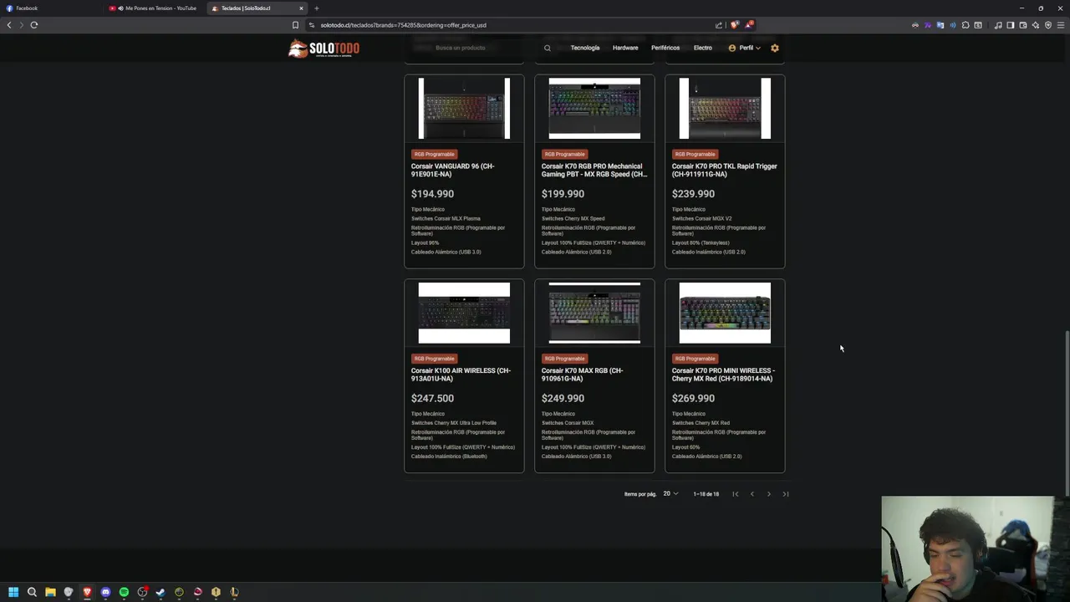Click the search magnifier icon in site header
The width and height of the screenshot is (1070, 602).
coord(548,48)
